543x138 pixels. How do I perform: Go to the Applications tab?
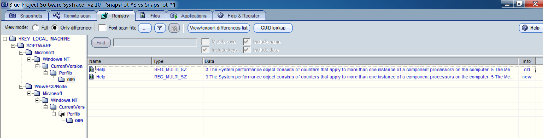(x=189, y=16)
